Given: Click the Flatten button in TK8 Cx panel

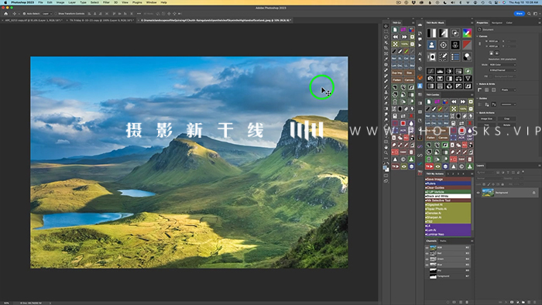Looking at the screenshot, I should pyautogui.click(x=396, y=81).
